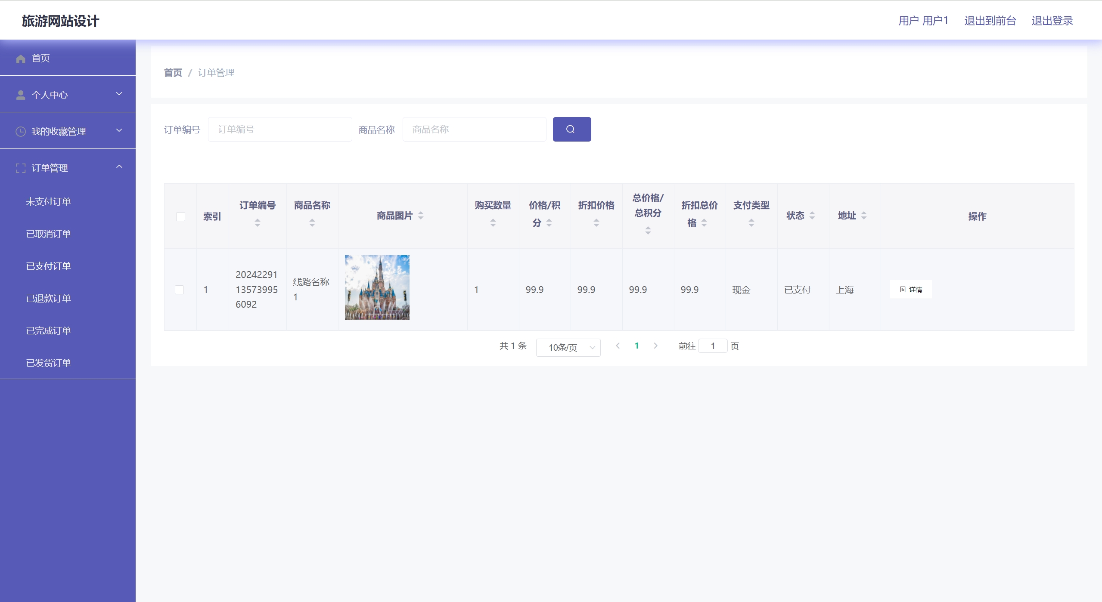Click the 订单编号 search input field
The image size is (1102, 602).
click(280, 129)
